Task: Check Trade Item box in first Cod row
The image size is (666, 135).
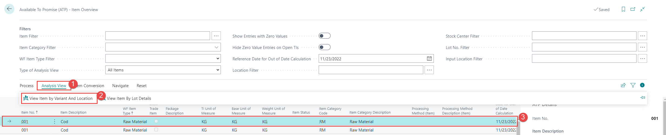Action: point(156,121)
